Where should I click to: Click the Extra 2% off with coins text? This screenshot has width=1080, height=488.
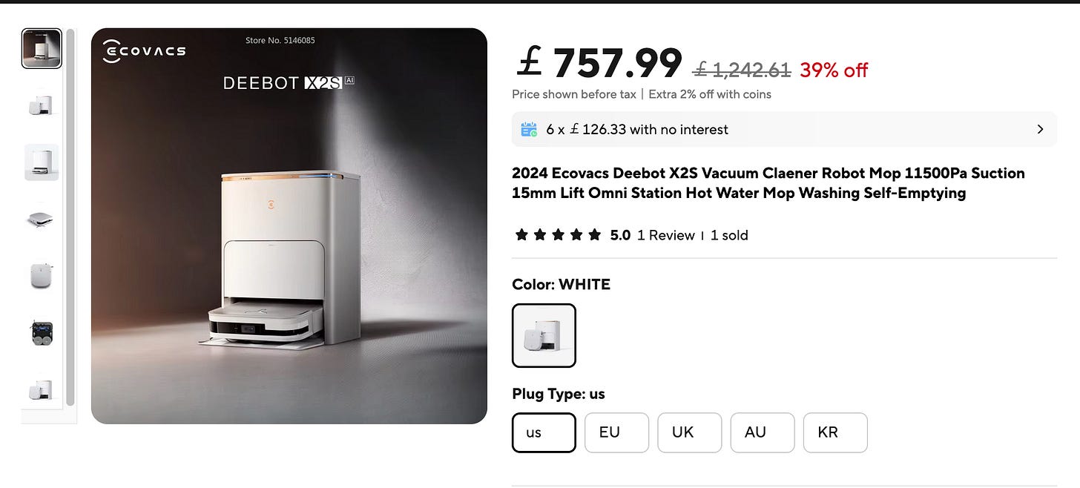pos(710,94)
